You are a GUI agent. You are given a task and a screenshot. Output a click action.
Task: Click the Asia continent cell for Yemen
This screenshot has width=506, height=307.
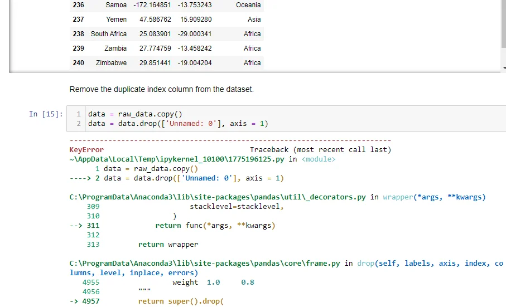(254, 20)
